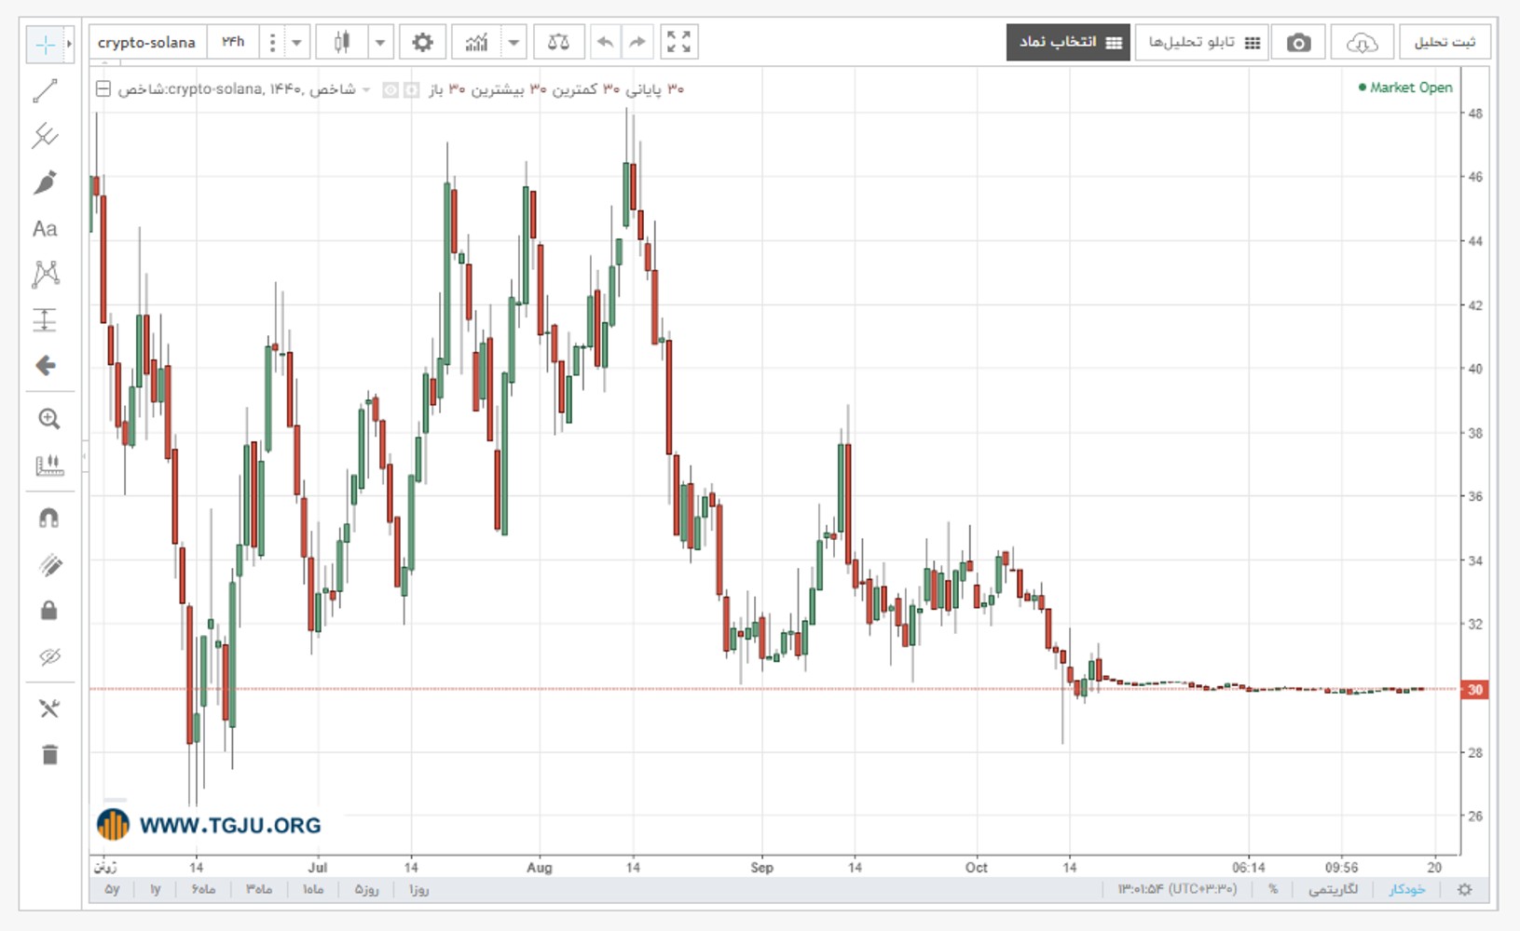The image size is (1520, 931).
Task: Select the 1y time range tab
Action: pos(156,889)
